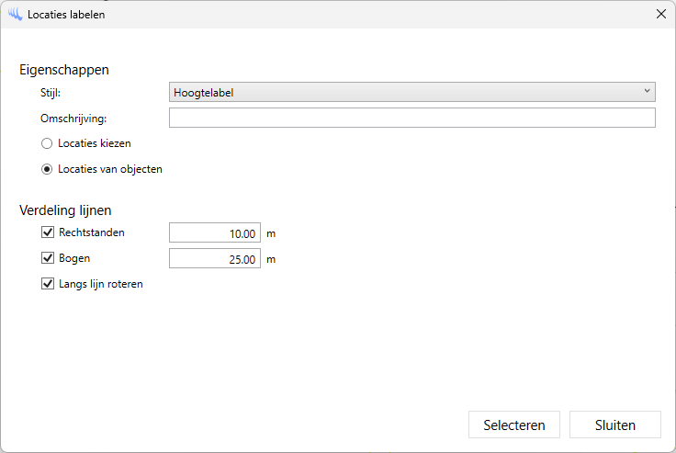Click the app icon in title bar
Image resolution: width=676 pixels, height=453 pixels.
point(15,15)
